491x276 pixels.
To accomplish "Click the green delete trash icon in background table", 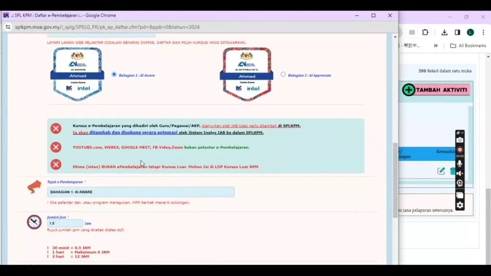I will pos(453,171).
